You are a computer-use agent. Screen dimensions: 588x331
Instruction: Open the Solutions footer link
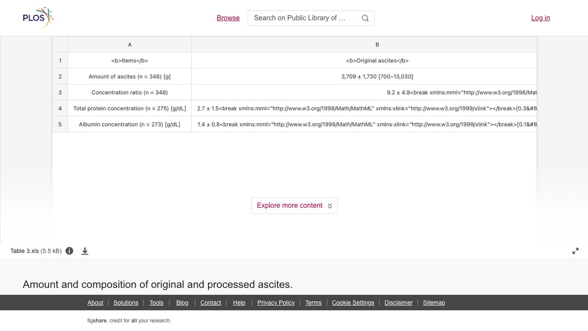pos(126,302)
